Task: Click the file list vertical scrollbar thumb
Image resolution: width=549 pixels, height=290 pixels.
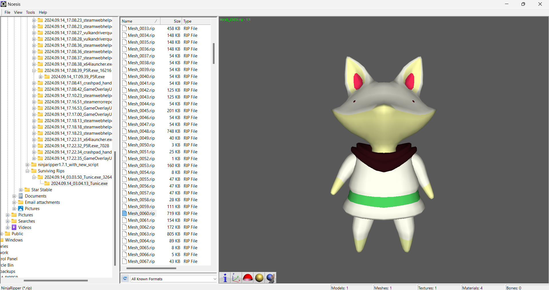Action: [x=214, y=54]
